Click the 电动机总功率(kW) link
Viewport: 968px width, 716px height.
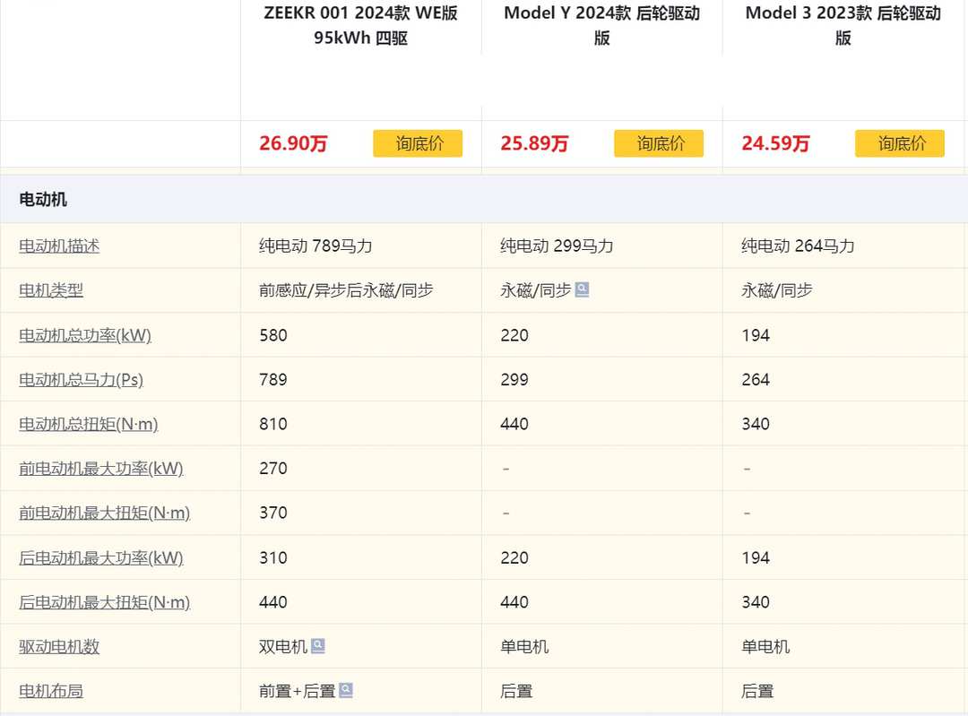pyautogui.click(x=85, y=335)
